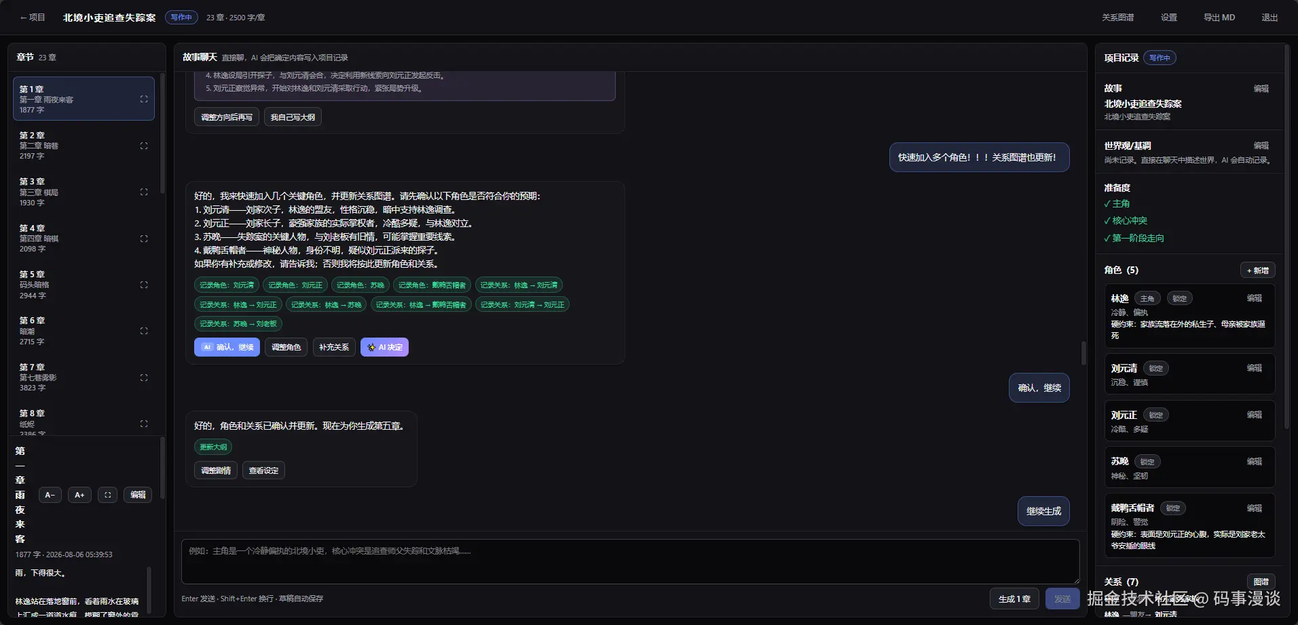Increase font size with A+ button
1298x625 pixels.
point(79,495)
